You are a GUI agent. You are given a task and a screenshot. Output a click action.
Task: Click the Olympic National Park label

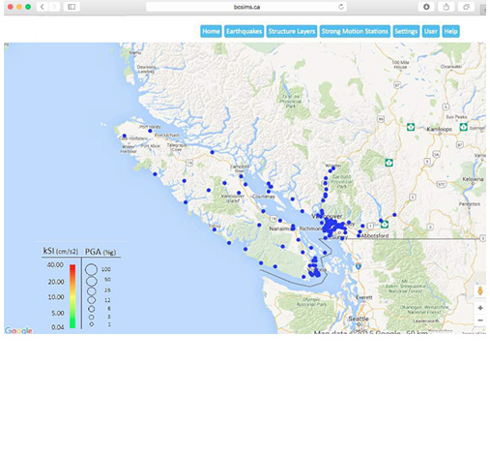coord(311,302)
